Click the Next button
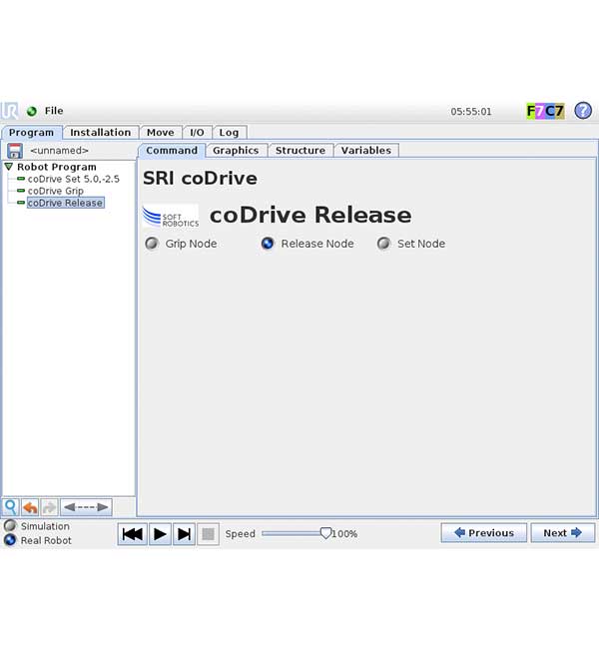The image size is (599, 649). 563,533
